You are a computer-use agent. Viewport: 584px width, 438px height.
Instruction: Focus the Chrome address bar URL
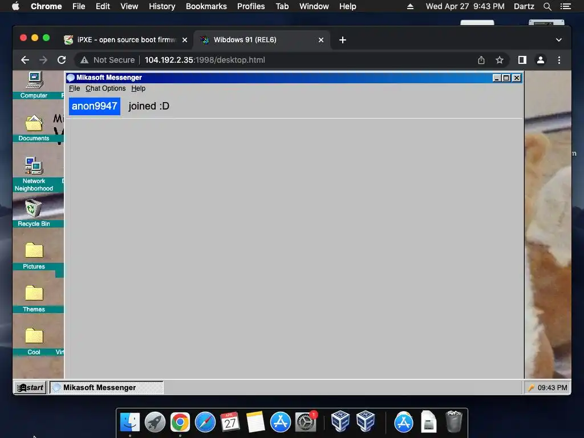tap(205, 60)
